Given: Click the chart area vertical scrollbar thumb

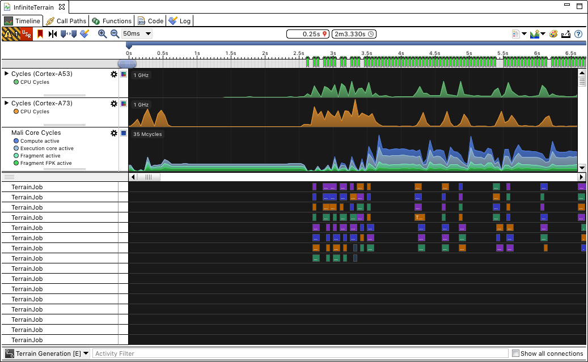Looking at the screenshot, I should (582, 82).
